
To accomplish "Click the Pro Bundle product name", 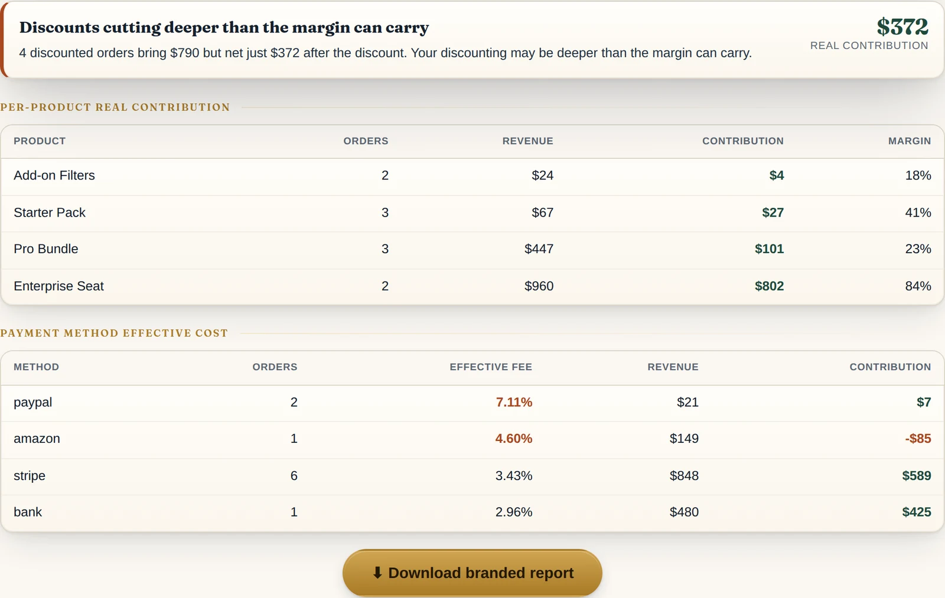I will click(x=46, y=249).
